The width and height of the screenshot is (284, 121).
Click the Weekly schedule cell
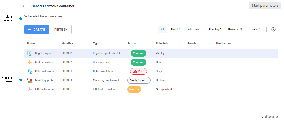(160, 53)
